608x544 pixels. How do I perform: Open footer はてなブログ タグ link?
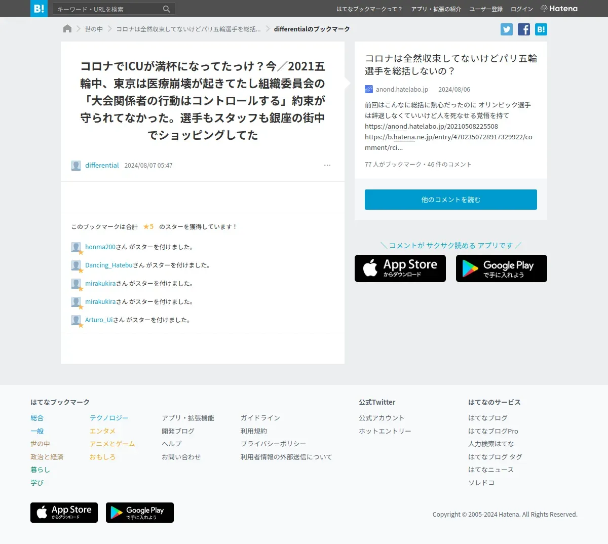[x=495, y=457]
